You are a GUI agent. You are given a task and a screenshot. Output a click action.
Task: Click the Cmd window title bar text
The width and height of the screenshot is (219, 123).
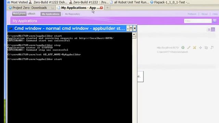coord(69,28)
